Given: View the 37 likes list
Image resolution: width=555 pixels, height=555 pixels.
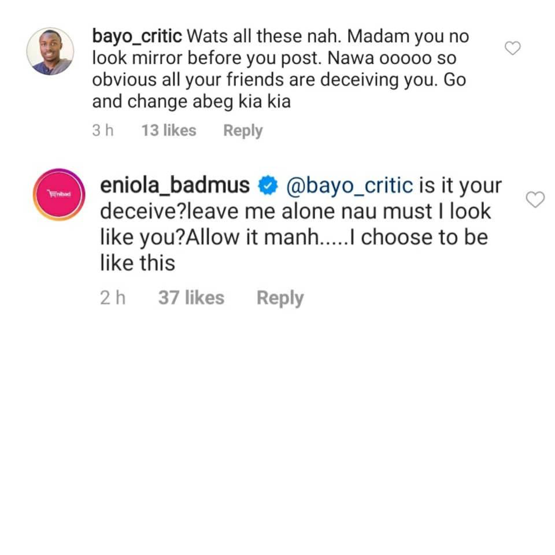Looking at the screenshot, I should [x=191, y=298].
